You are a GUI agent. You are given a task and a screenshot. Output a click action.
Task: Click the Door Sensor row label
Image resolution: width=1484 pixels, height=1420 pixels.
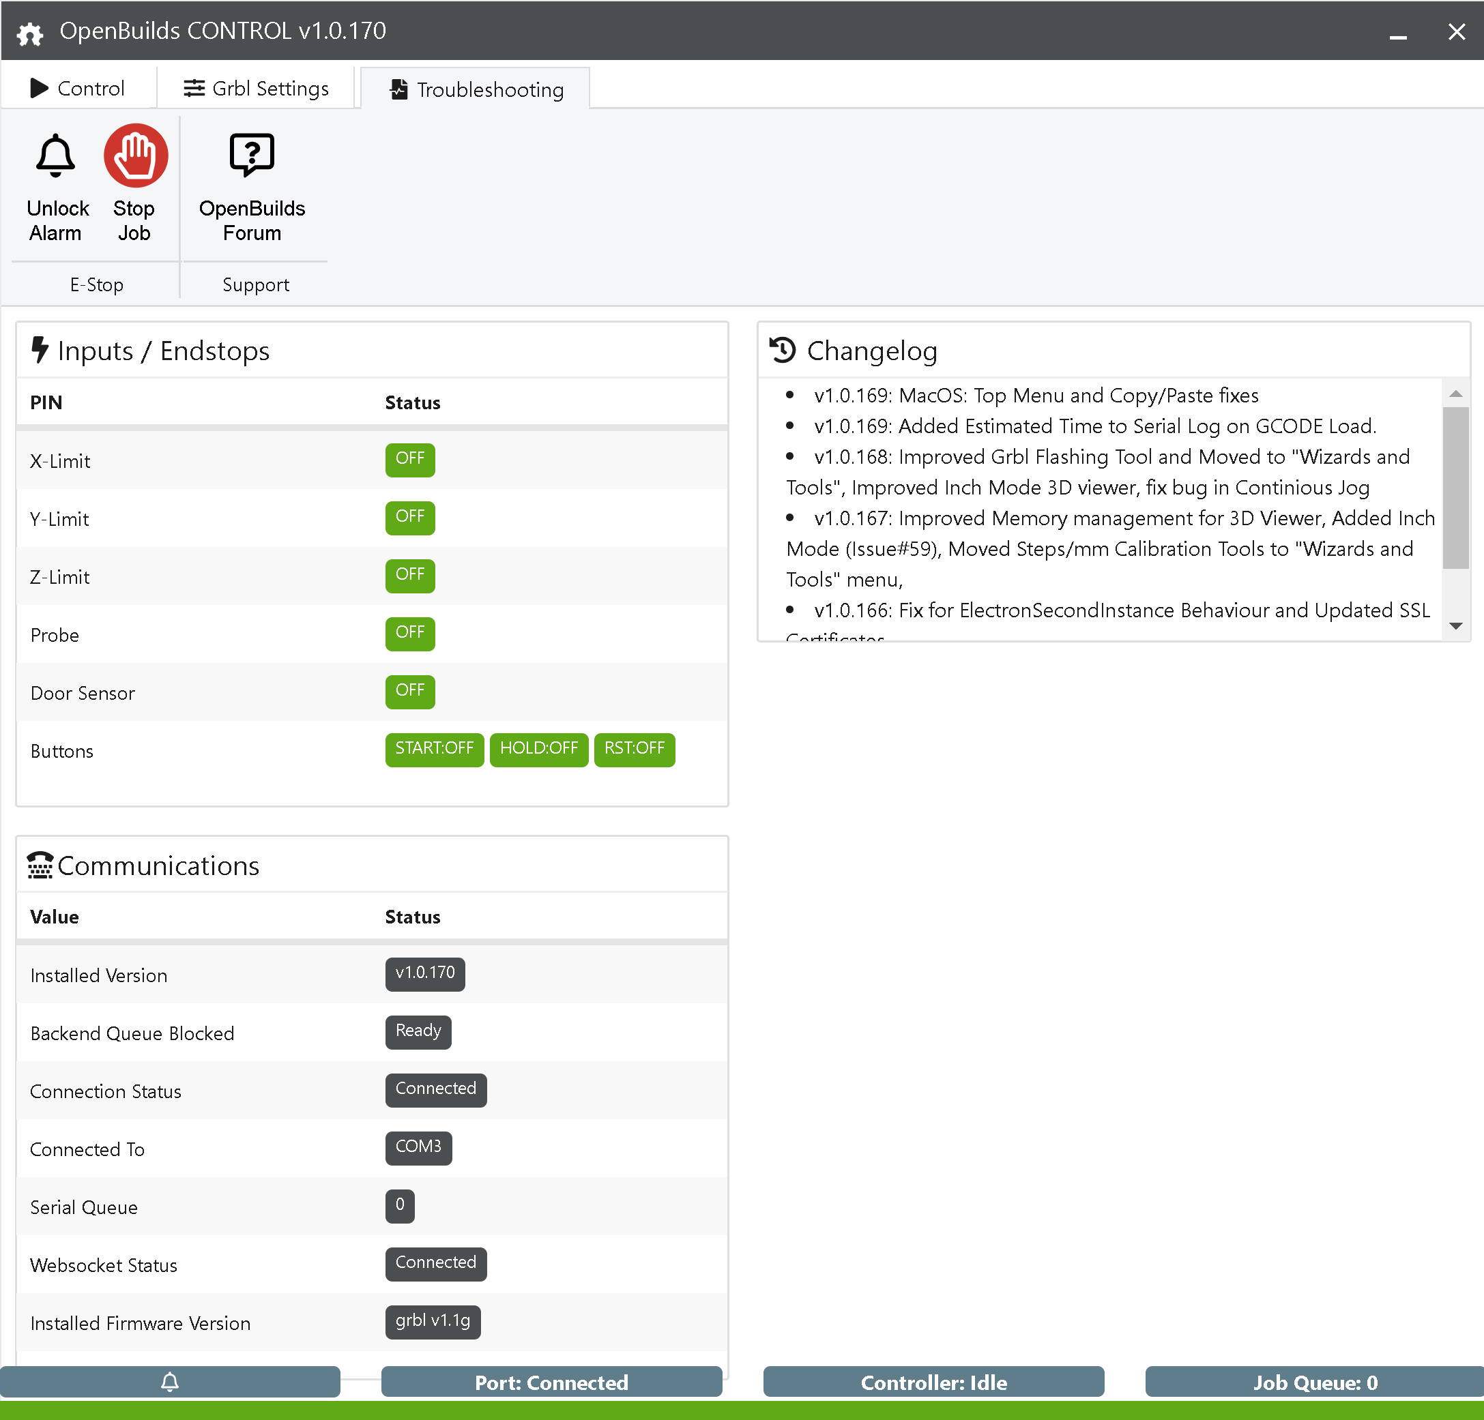(x=83, y=692)
